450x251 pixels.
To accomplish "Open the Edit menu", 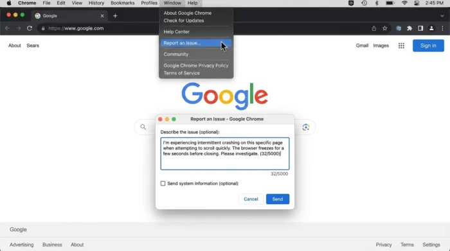I will 61,3.
